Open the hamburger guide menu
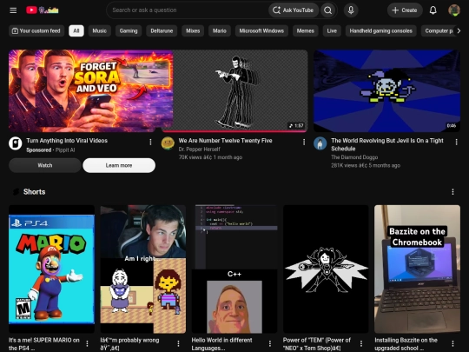 [13, 10]
